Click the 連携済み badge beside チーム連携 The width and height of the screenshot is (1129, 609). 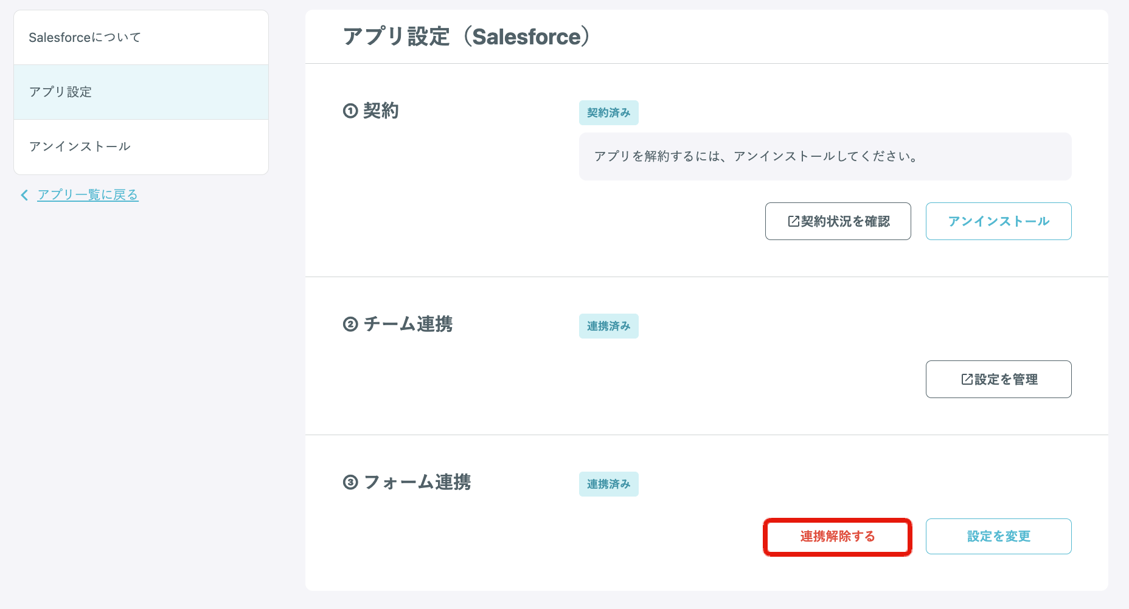pyautogui.click(x=608, y=326)
